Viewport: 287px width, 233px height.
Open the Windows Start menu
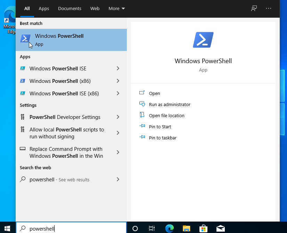pyautogui.click(x=7, y=228)
